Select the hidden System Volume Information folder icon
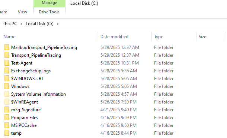The width and height of the screenshot is (227, 138). (7, 94)
